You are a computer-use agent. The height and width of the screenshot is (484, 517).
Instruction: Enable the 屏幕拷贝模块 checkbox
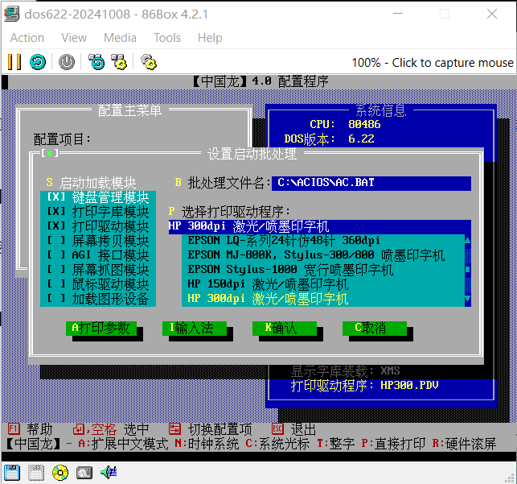[x=56, y=241]
